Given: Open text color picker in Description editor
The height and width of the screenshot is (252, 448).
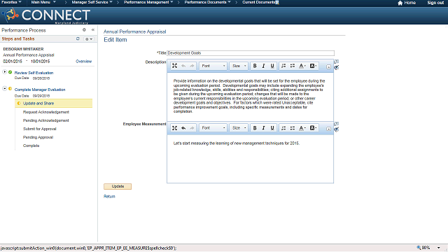Looking at the screenshot, I should click(x=302, y=66).
